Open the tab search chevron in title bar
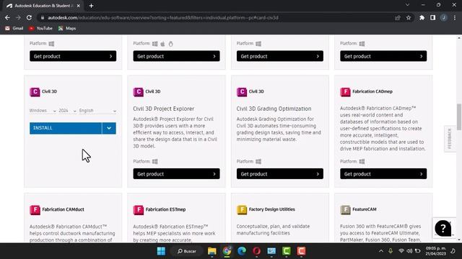Image resolution: width=462 pixels, height=259 pixels. [407, 5]
